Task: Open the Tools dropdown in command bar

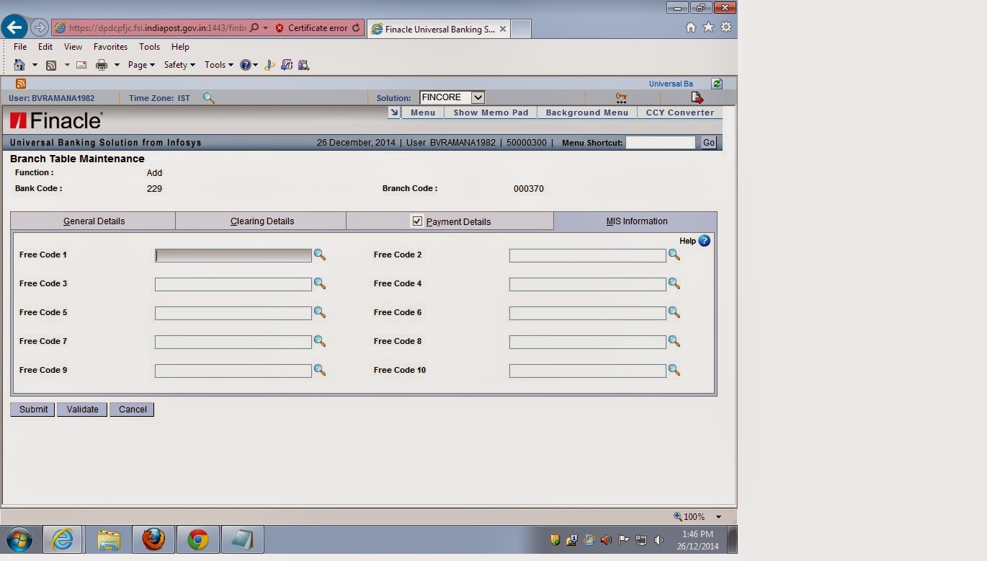Action: coord(218,64)
